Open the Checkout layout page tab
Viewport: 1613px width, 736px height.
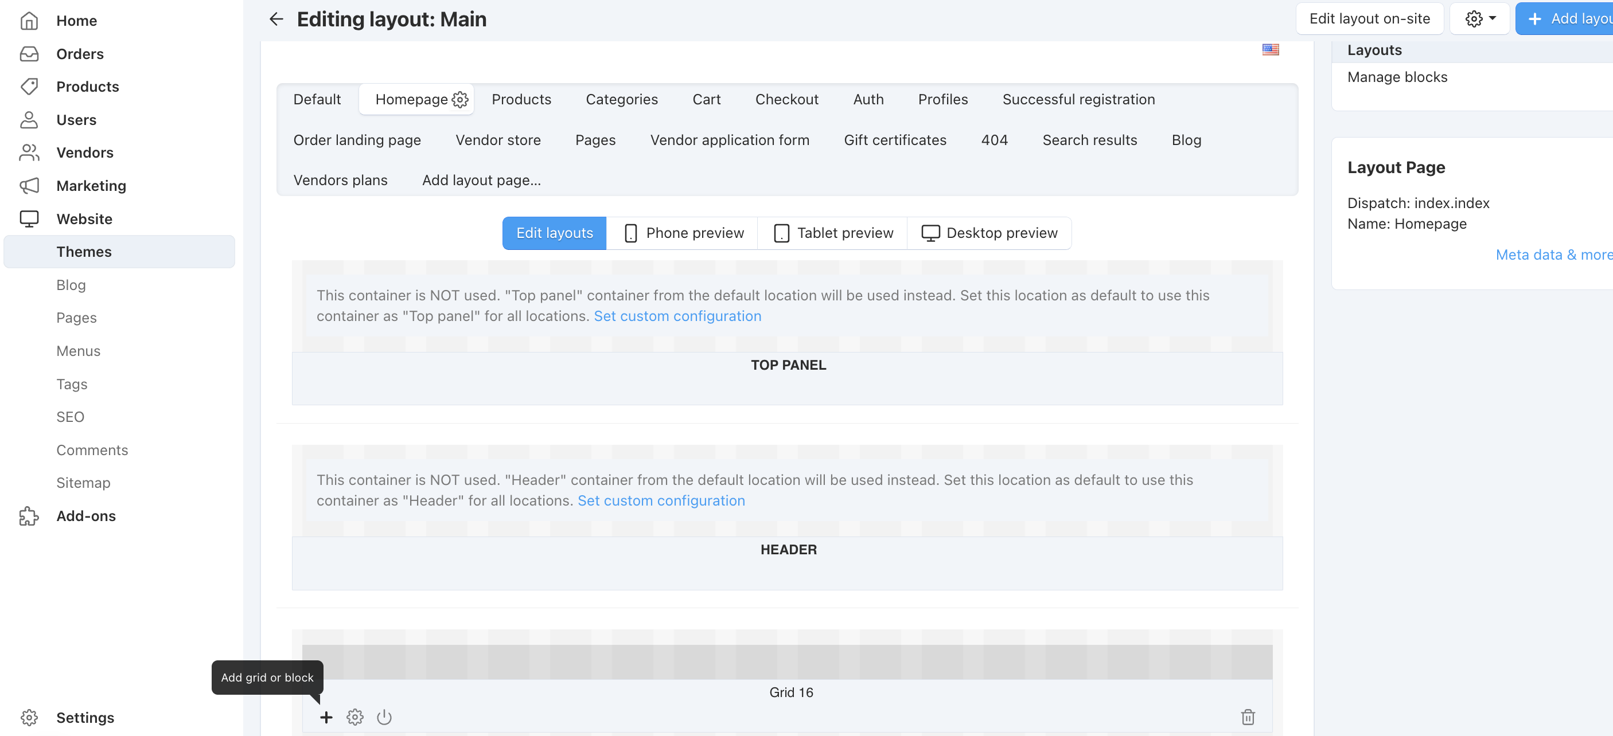tap(786, 100)
